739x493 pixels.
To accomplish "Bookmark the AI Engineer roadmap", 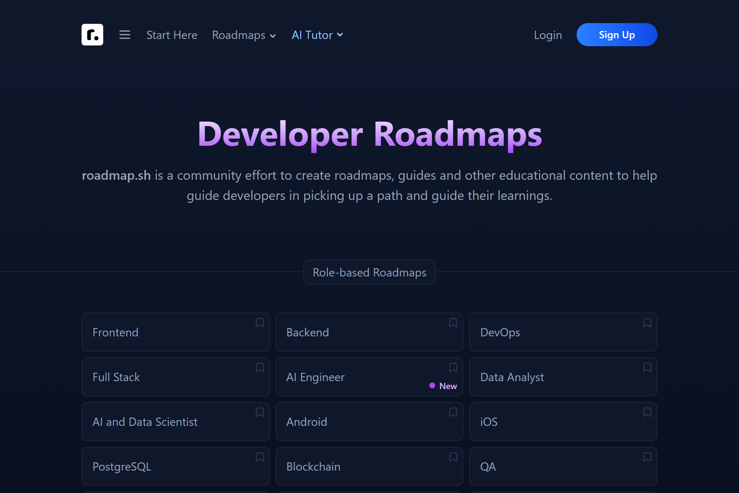I will (453, 368).
